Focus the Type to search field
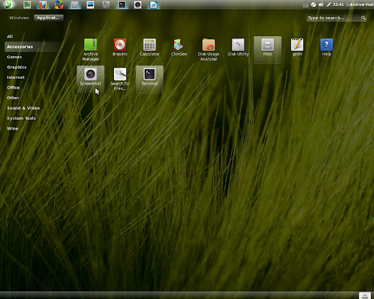 coord(337,18)
